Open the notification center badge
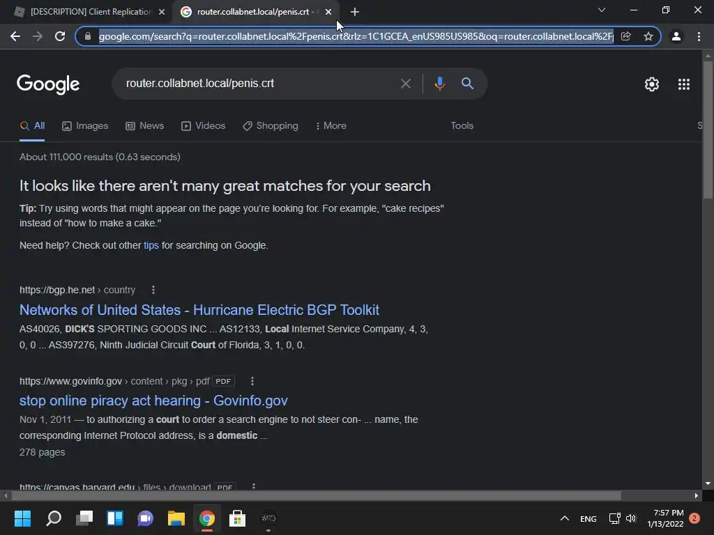This screenshot has height=535, width=714. pos(694,518)
